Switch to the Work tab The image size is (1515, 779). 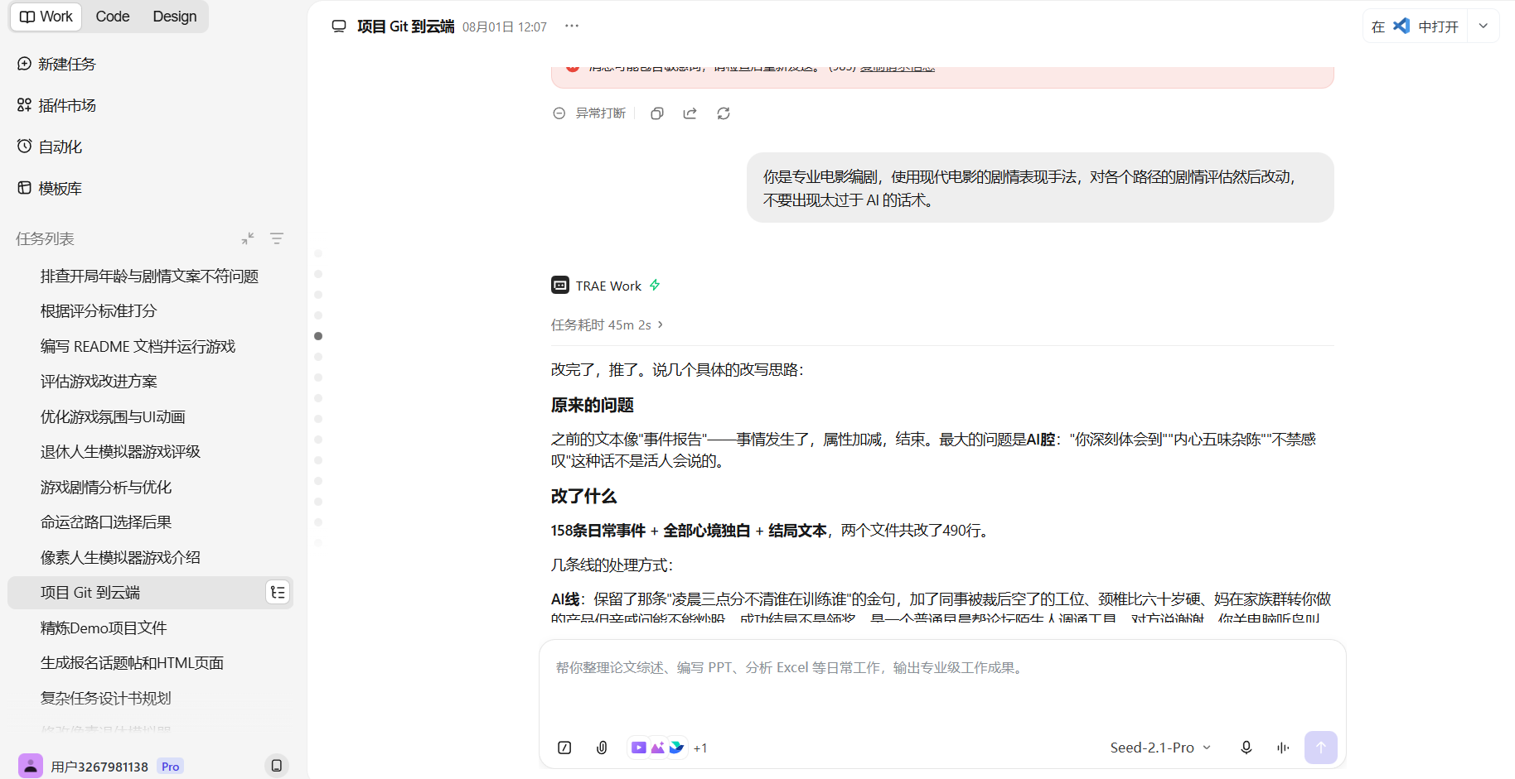[x=46, y=17]
